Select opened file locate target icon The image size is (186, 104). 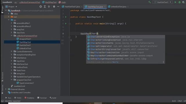pyautogui.click(x=41, y=7)
